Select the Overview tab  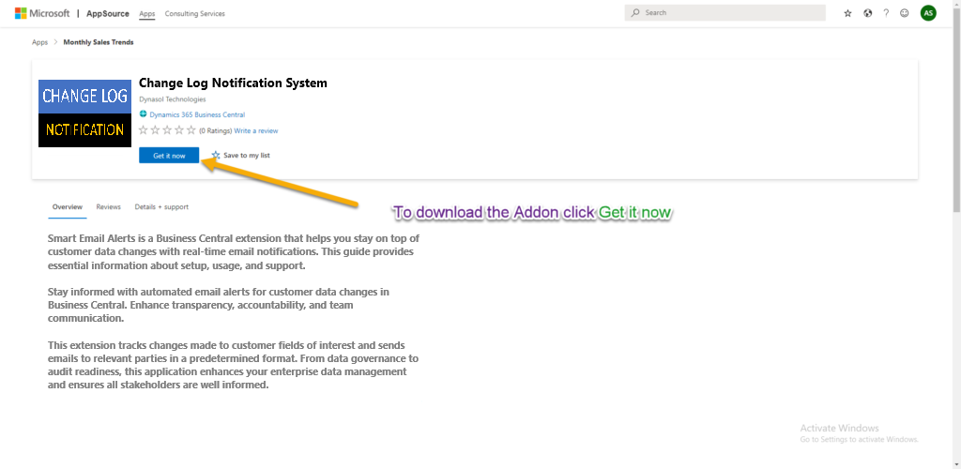(68, 206)
